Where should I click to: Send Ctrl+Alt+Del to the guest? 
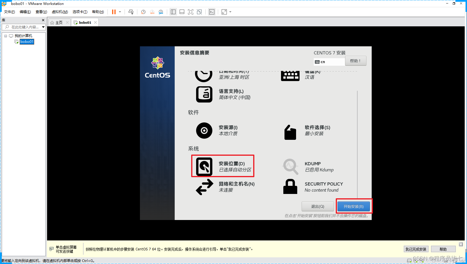point(131,12)
